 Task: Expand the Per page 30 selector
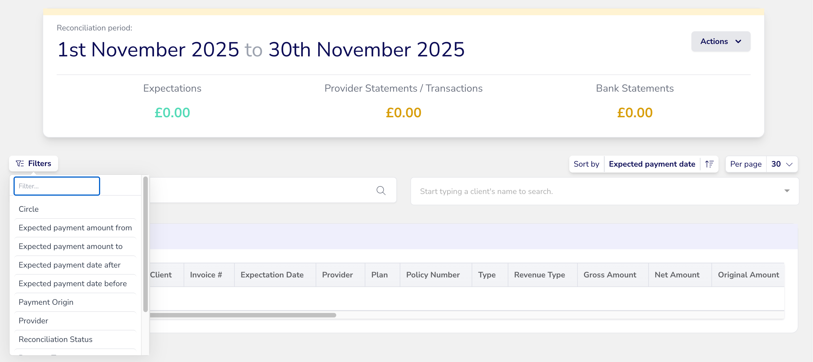click(x=782, y=164)
